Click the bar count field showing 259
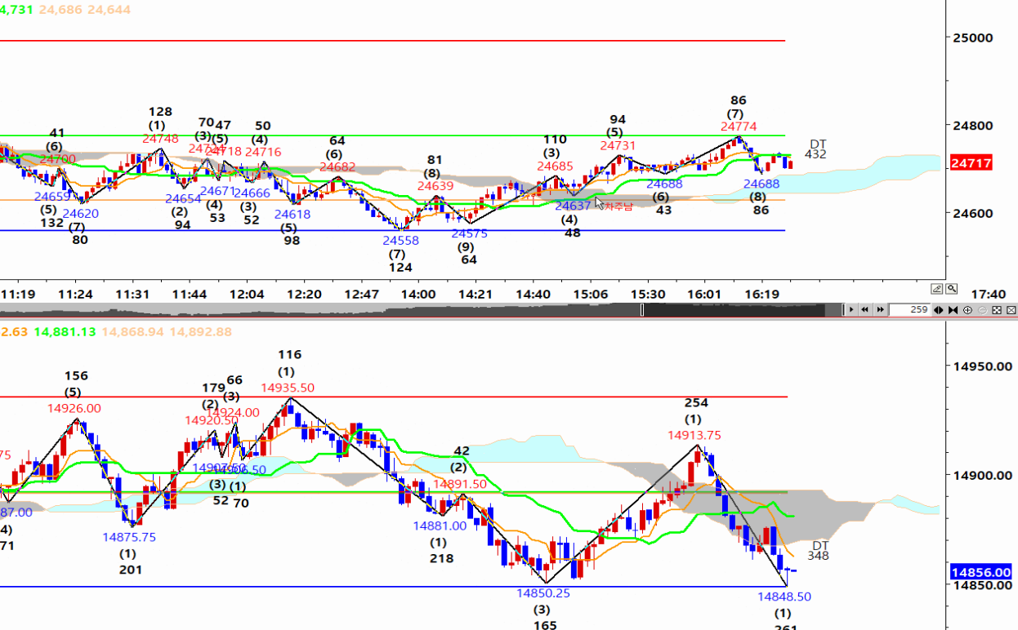 (x=909, y=310)
